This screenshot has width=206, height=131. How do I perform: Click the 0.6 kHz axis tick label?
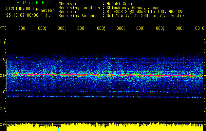point(3,124)
